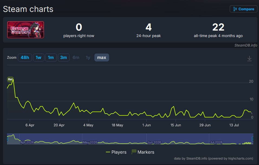
Task: Grab the right navigator range handle
Action: (253, 139)
